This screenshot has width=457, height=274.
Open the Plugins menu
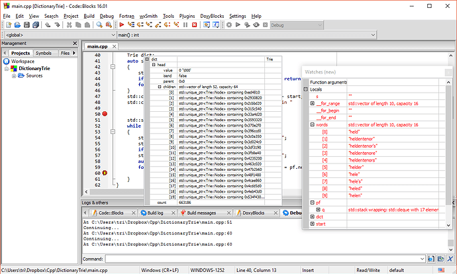187,16
